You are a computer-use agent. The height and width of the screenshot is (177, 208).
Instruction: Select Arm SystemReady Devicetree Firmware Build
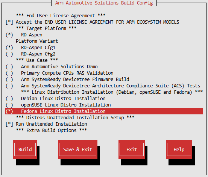point(9,79)
